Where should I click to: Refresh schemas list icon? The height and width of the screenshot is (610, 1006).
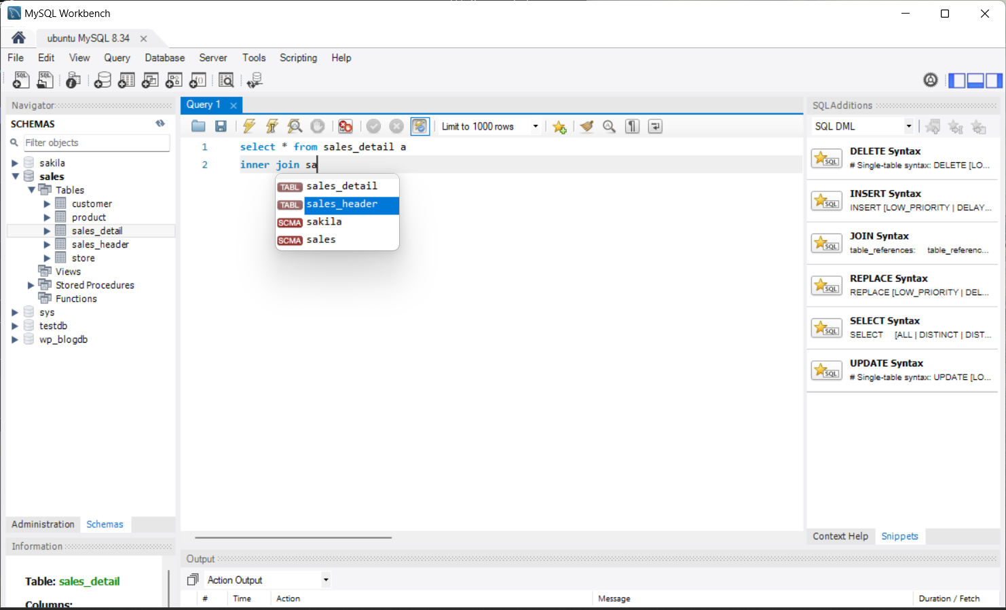pyautogui.click(x=160, y=123)
